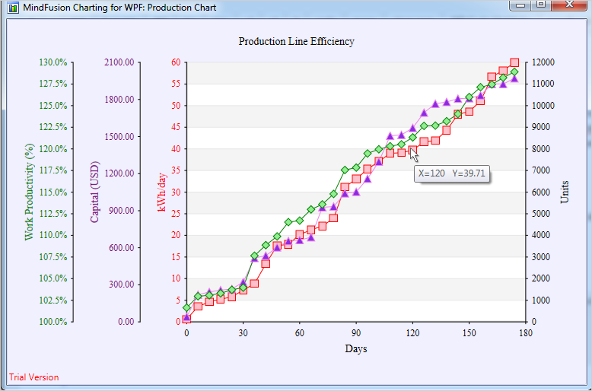Click the 127.5% tick label
The image size is (592, 391).
click(x=53, y=84)
